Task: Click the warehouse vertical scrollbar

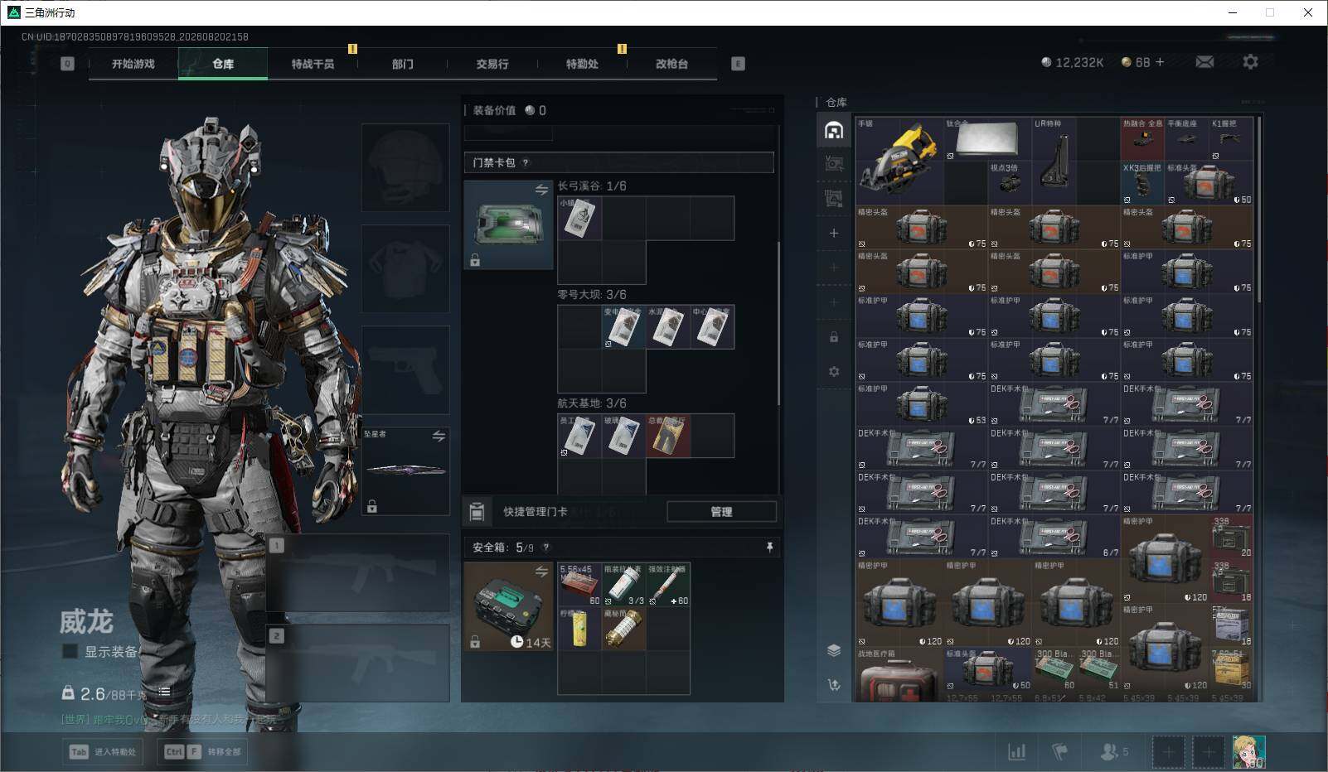Action: coord(1259,210)
